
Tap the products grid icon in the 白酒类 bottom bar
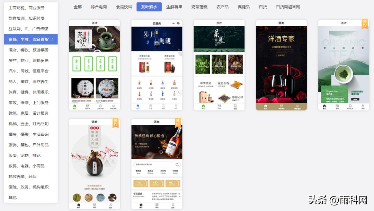pos(151,106)
